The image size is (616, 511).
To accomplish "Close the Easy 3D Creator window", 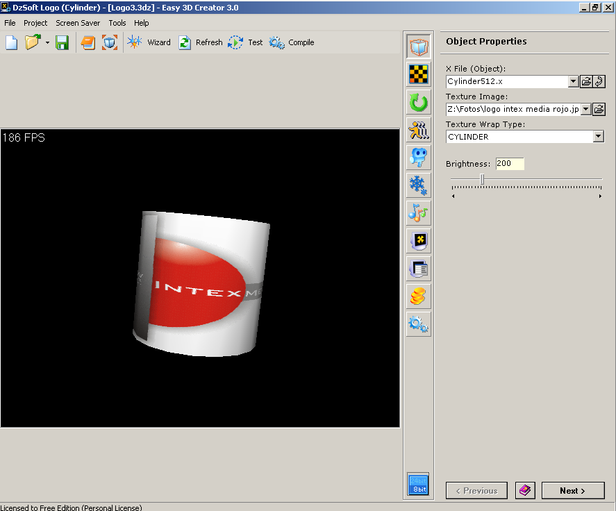I will click(x=608, y=7).
